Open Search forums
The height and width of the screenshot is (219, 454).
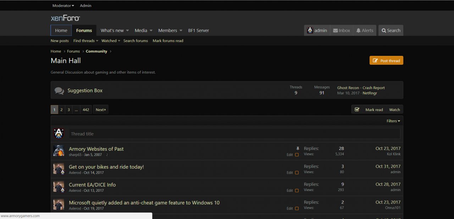point(135,41)
